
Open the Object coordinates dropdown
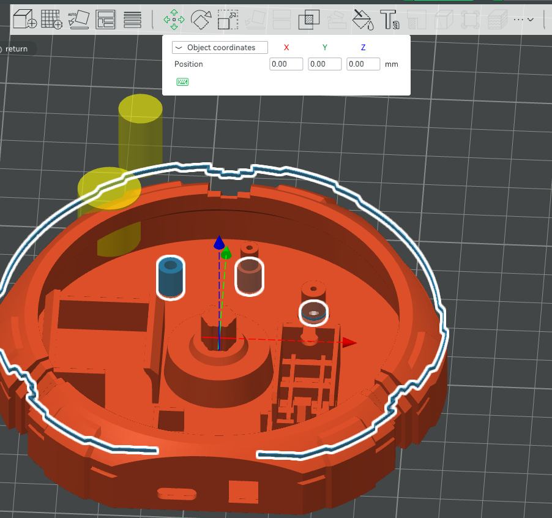(220, 48)
